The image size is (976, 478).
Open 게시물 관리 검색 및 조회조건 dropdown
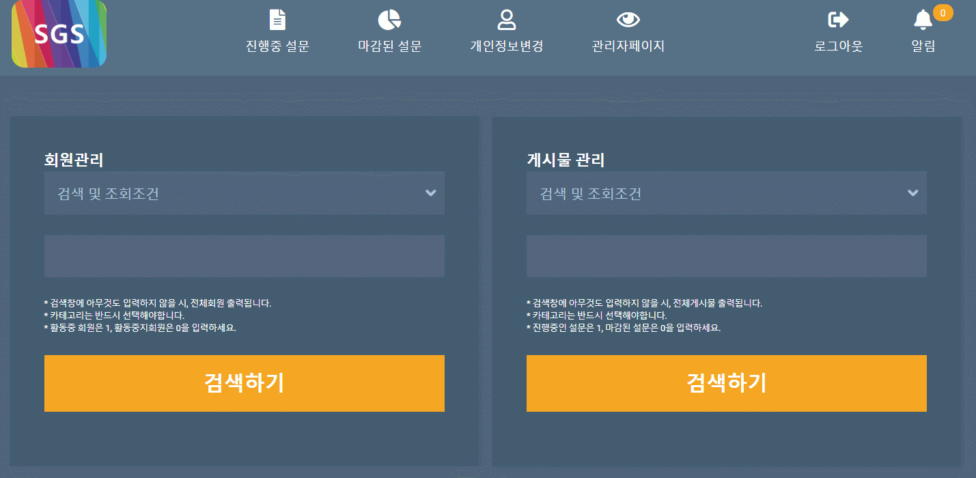click(x=727, y=193)
